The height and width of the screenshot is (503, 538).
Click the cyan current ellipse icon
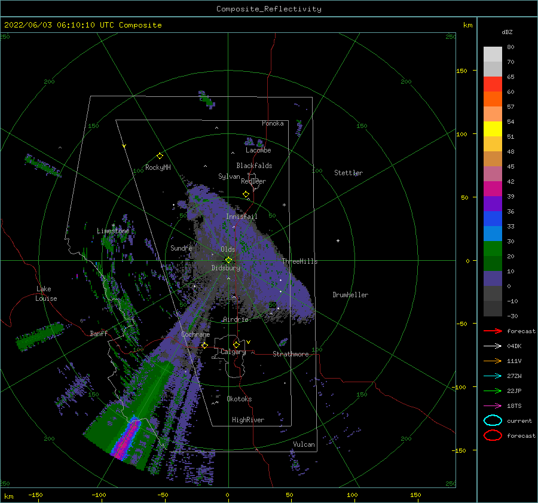tap(493, 420)
